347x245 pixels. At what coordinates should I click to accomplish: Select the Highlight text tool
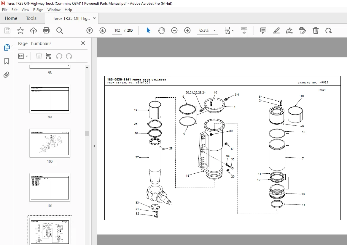pos(276,30)
